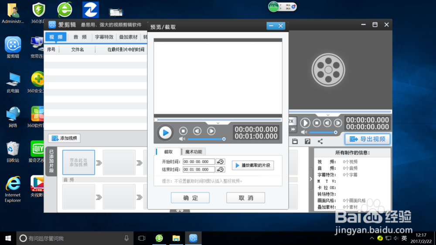
Task: Click the 导出视频 export button
Action: click(x=368, y=139)
